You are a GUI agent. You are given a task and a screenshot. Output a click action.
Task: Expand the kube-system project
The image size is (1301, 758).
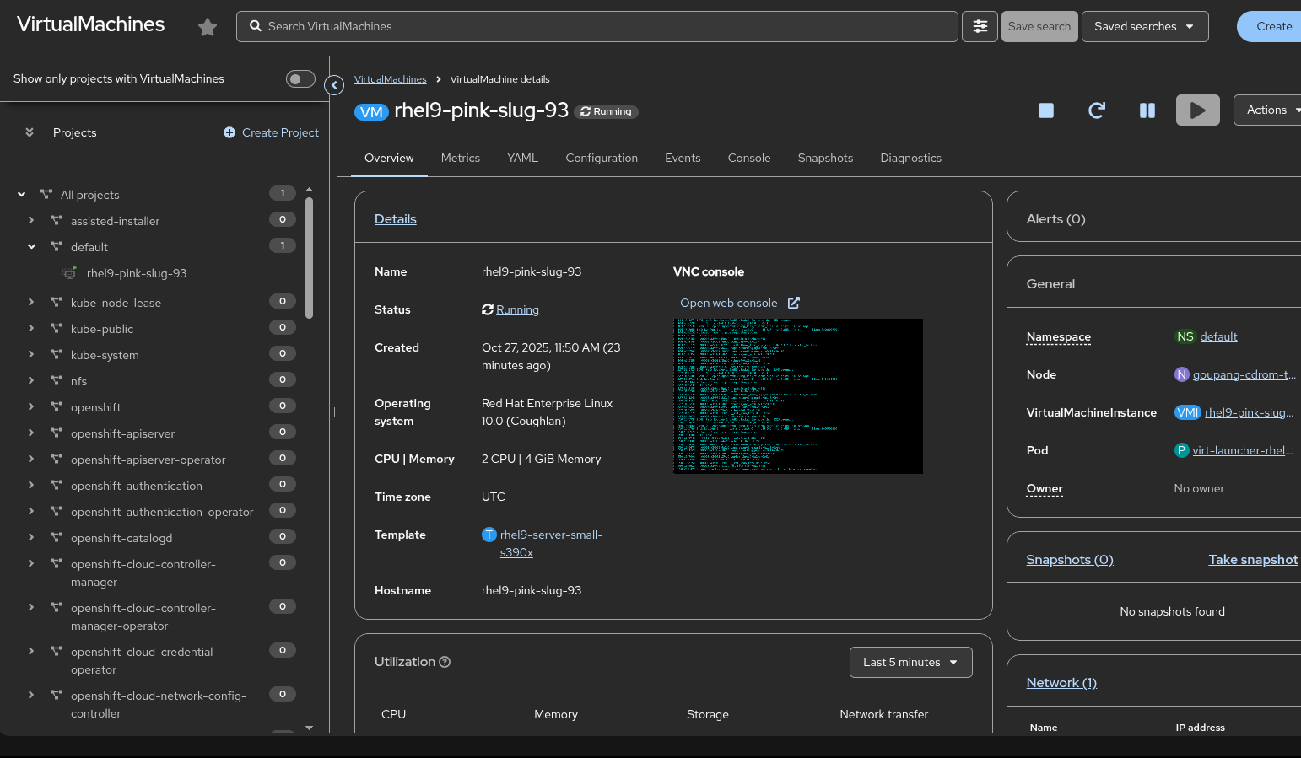point(31,355)
